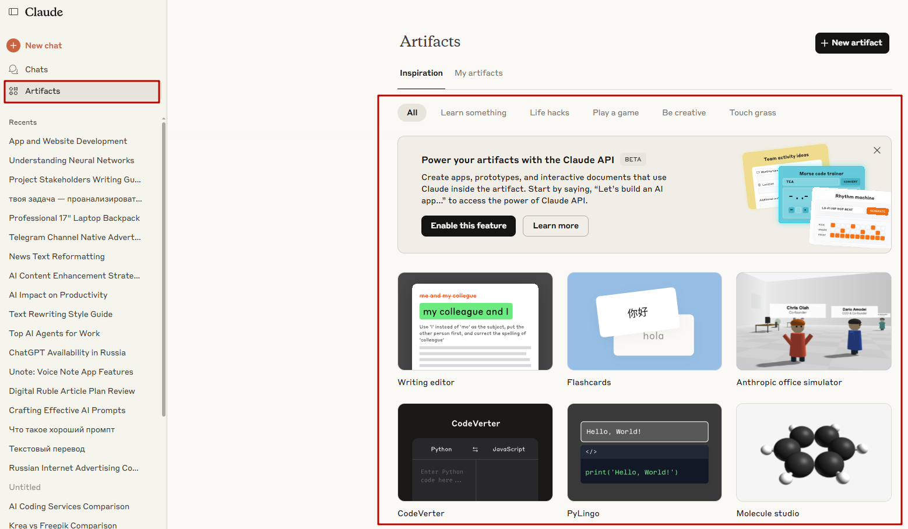908x529 pixels.
Task: Filter by Play a game category
Action: tap(615, 112)
